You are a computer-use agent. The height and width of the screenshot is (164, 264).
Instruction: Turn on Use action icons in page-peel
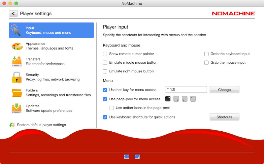(112, 108)
